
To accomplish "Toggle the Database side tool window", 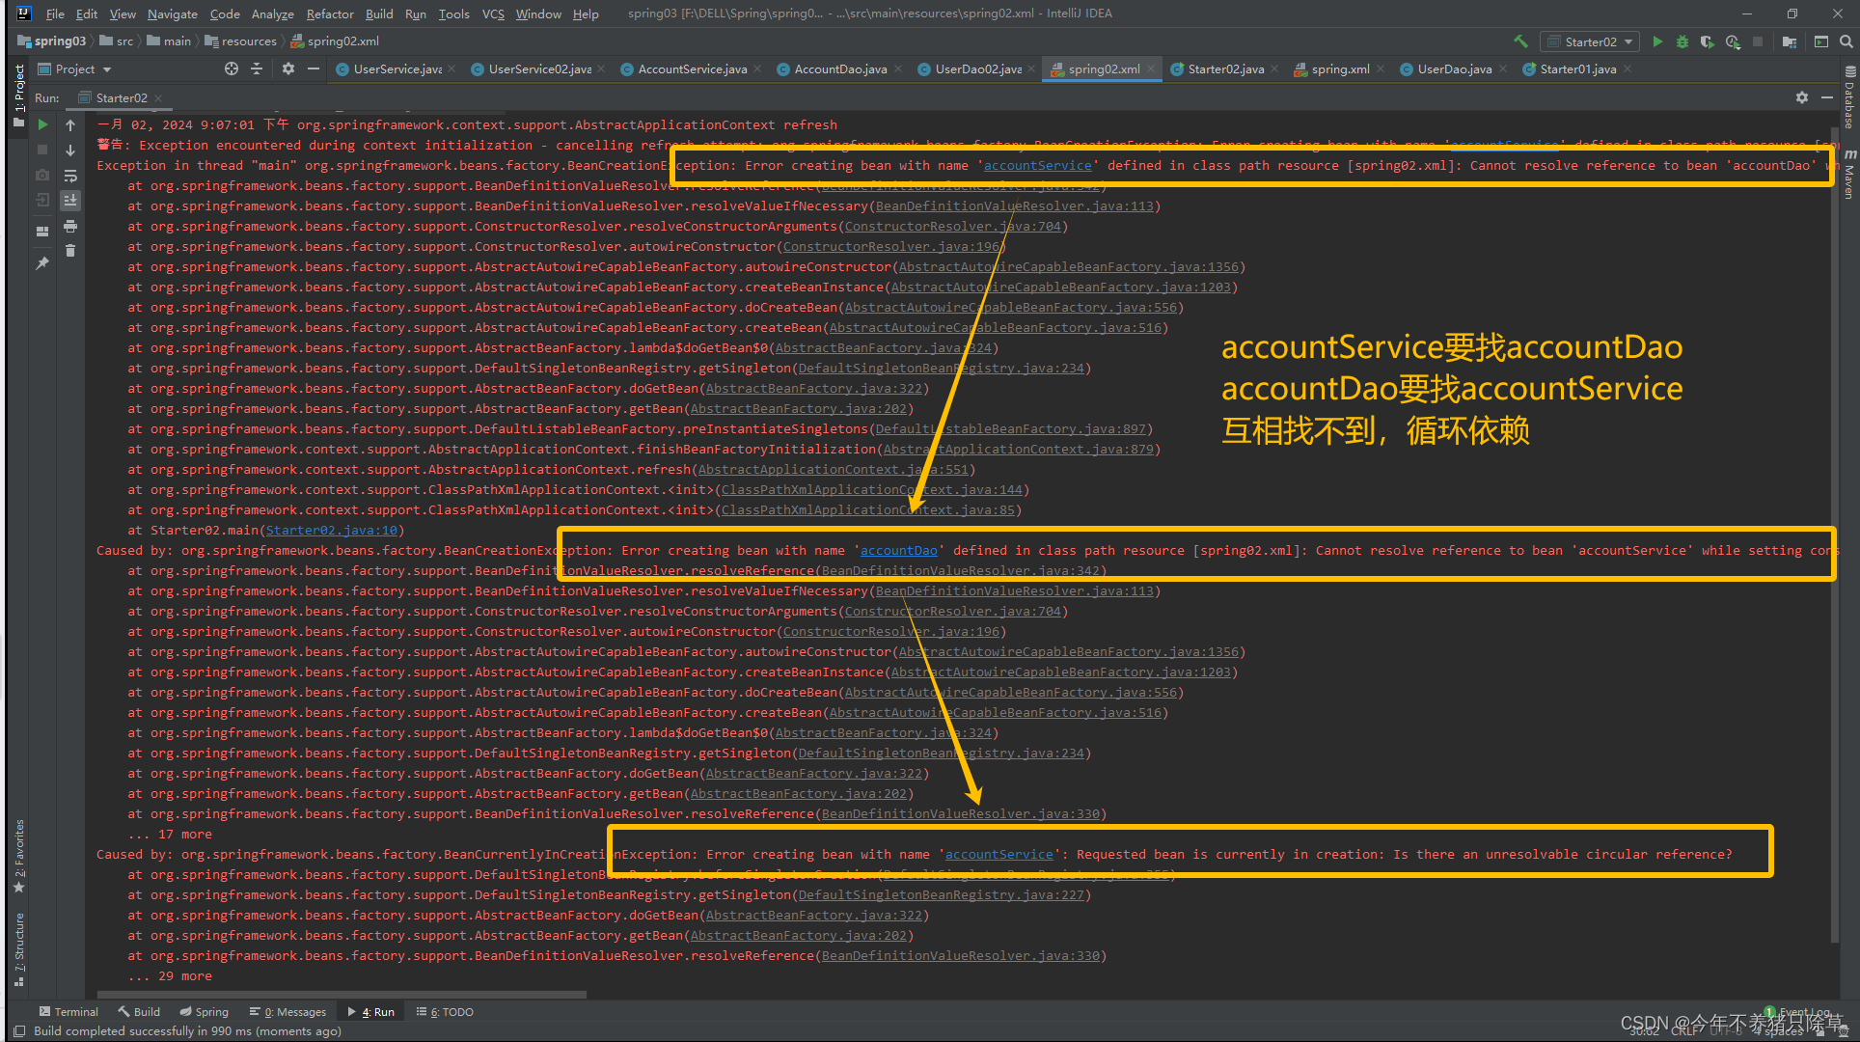I will coord(1849,96).
